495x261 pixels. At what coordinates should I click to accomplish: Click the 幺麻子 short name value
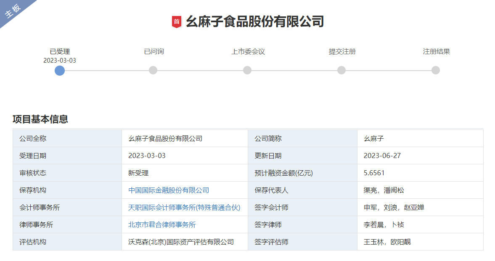pos(374,139)
